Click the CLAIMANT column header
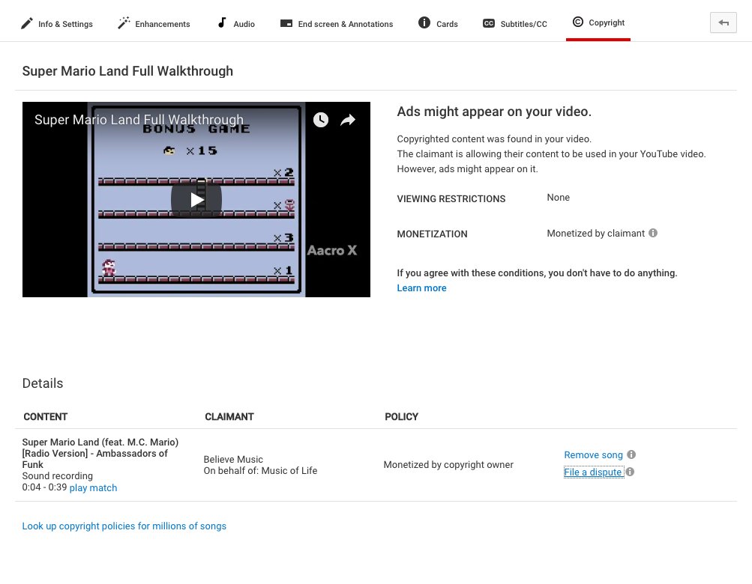This screenshot has height=584, width=752. pyautogui.click(x=229, y=417)
